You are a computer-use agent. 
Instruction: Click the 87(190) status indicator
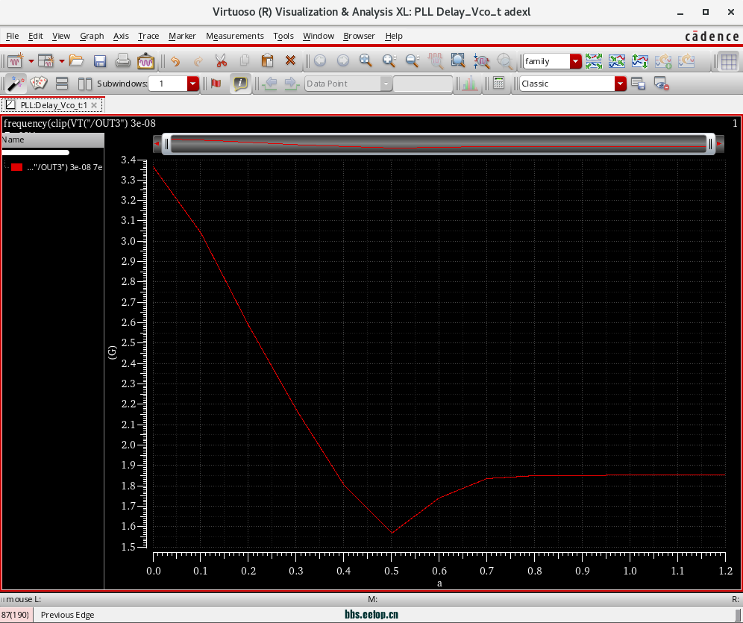[16, 615]
